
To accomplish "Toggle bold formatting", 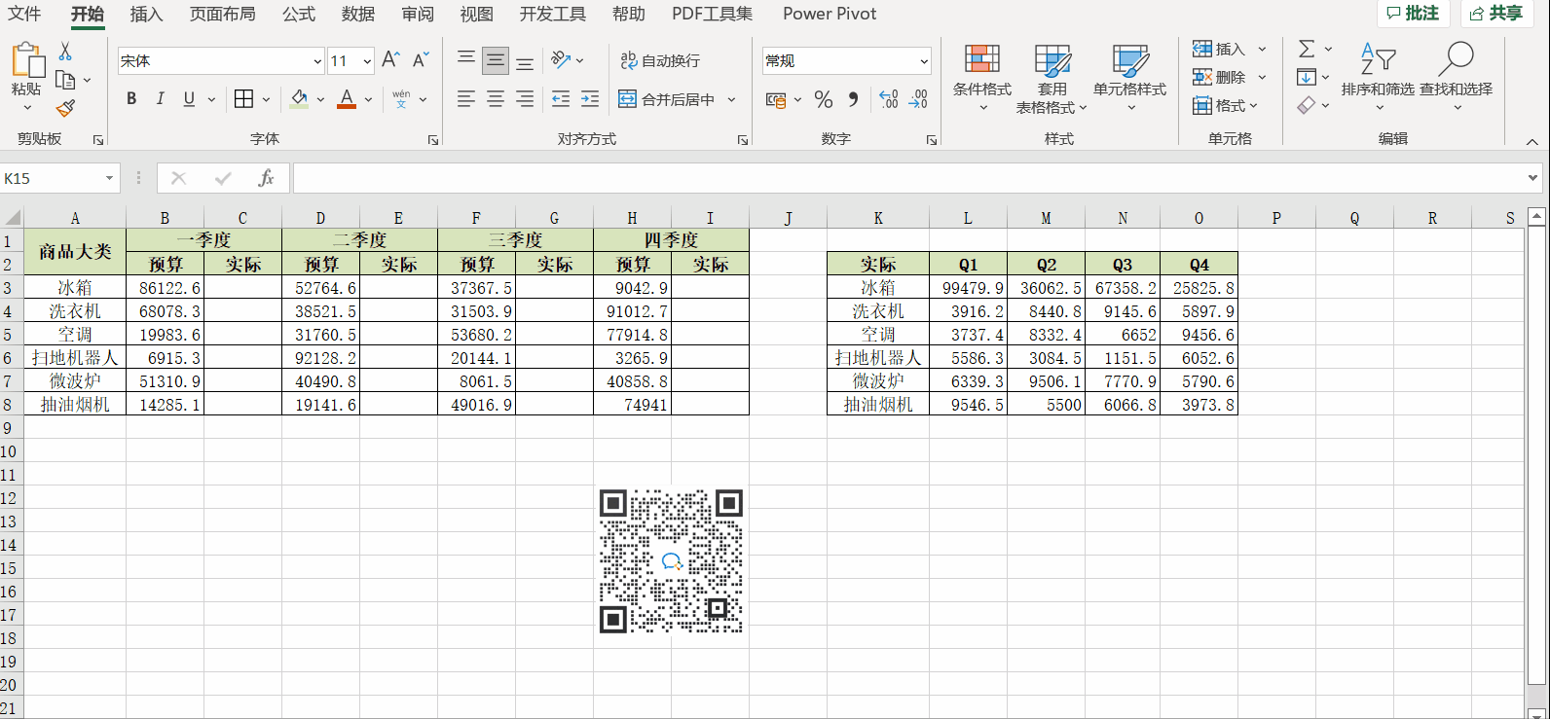I will point(131,98).
